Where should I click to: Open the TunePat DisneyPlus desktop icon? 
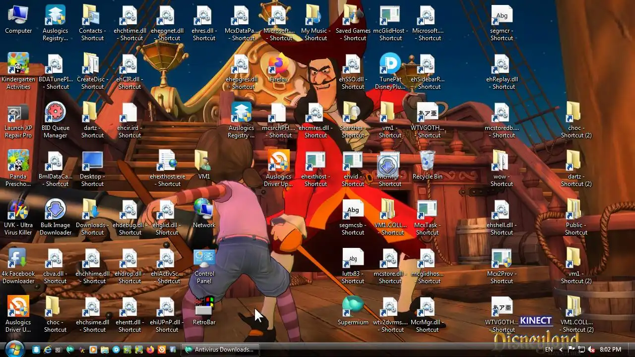390,72
